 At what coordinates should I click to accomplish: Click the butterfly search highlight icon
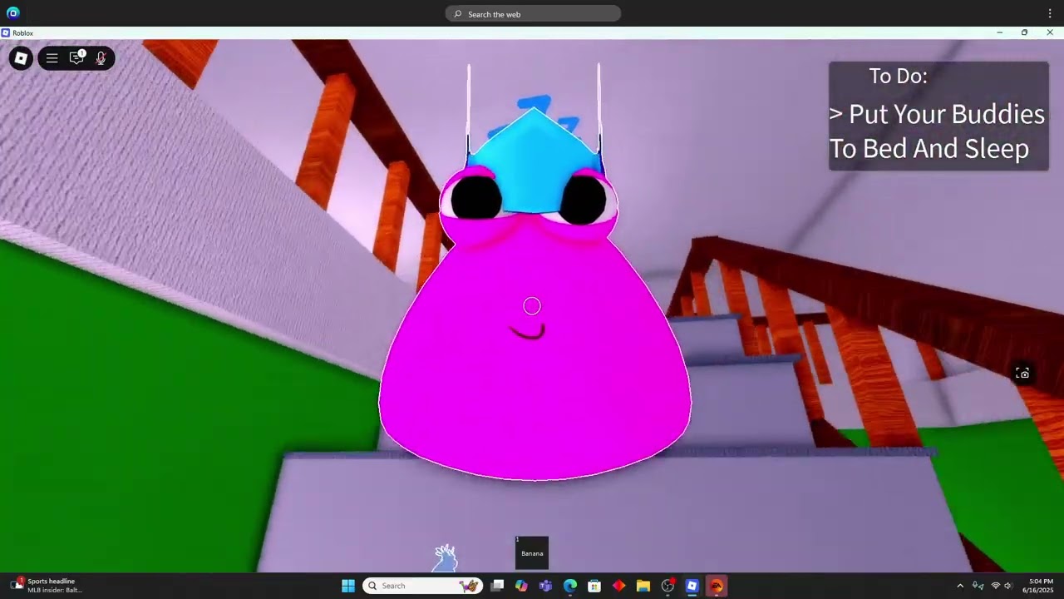pos(470,586)
